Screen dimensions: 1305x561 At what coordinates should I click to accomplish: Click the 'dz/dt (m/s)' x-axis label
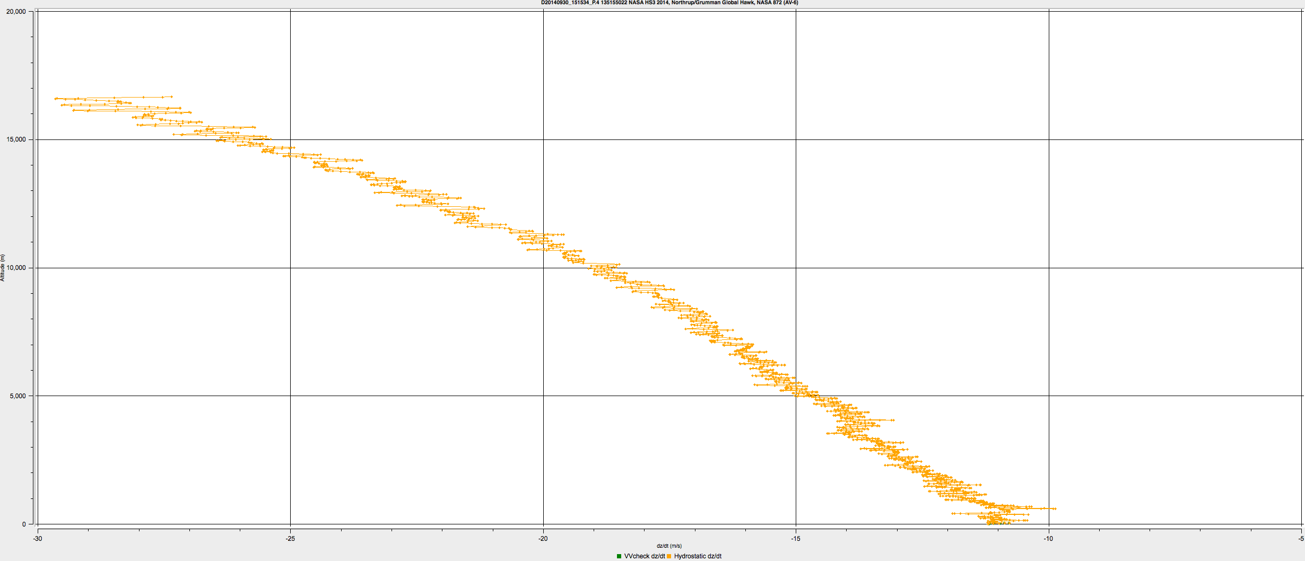pos(669,546)
